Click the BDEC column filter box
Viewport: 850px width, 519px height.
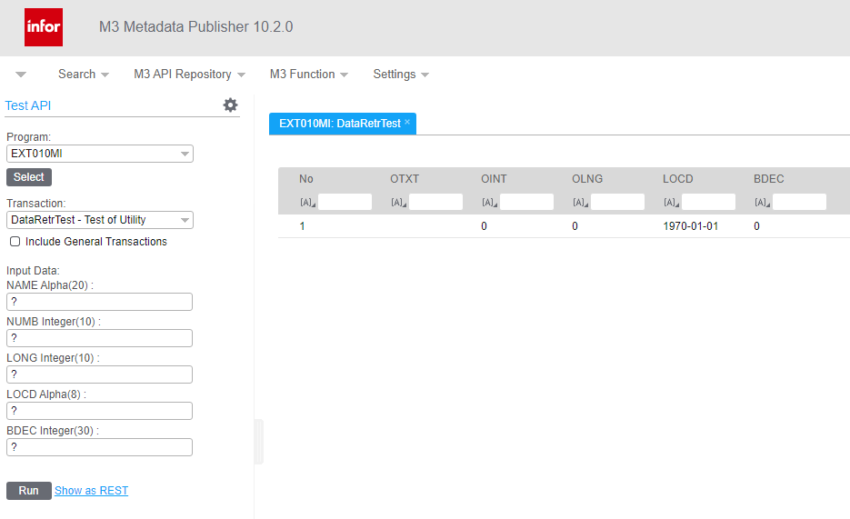(800, 202)
